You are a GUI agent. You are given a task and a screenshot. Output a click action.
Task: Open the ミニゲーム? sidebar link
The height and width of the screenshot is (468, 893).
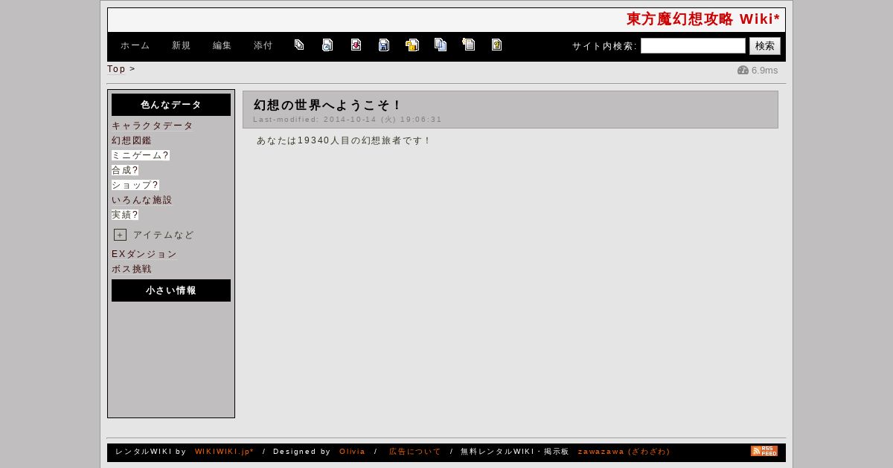(141, 155)
